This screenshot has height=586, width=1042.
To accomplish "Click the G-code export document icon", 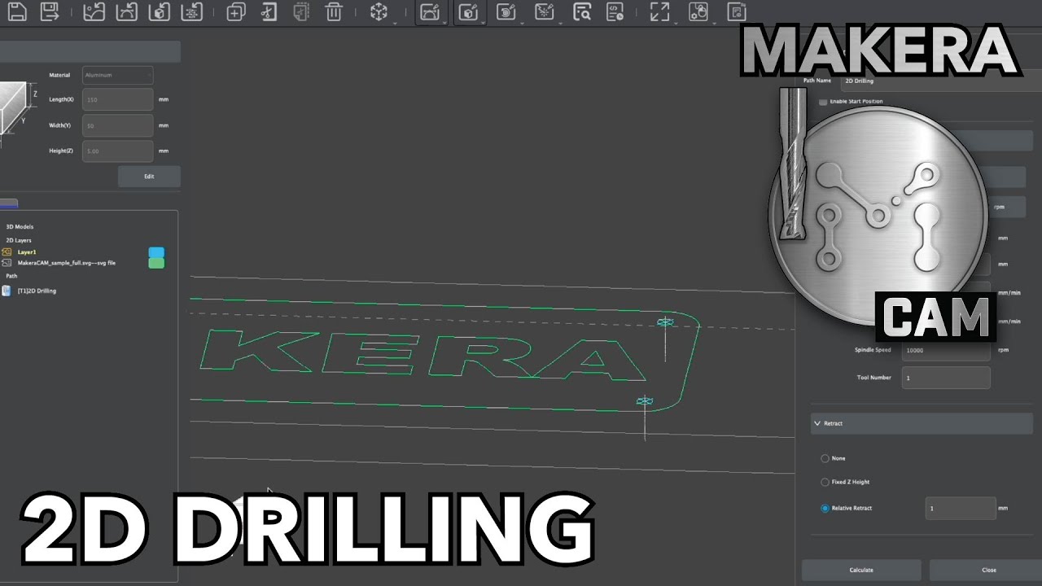I will pyautogui.click(x=616, y=11).
